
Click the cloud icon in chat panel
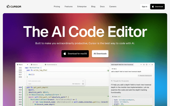coord(144,65)
